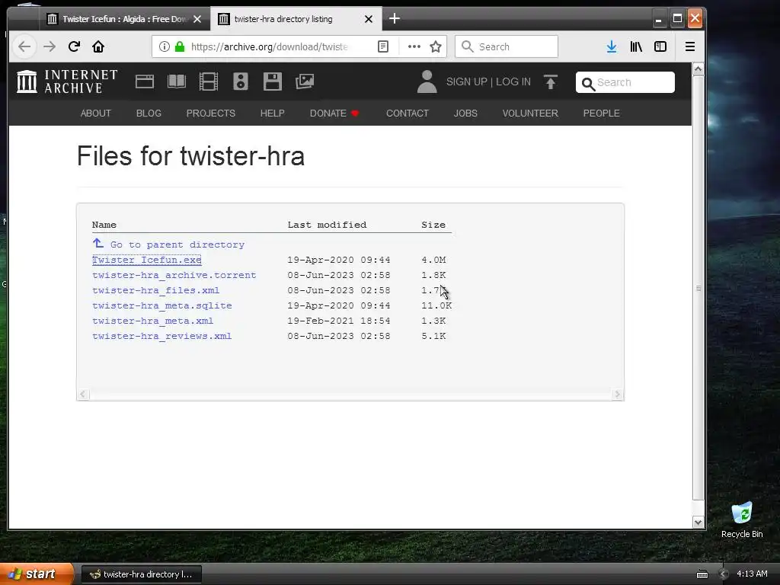Click the Upload arrow icon
The width and height of the screenshot is (780, 585).
pyautogui.click(x=551, y=82)
